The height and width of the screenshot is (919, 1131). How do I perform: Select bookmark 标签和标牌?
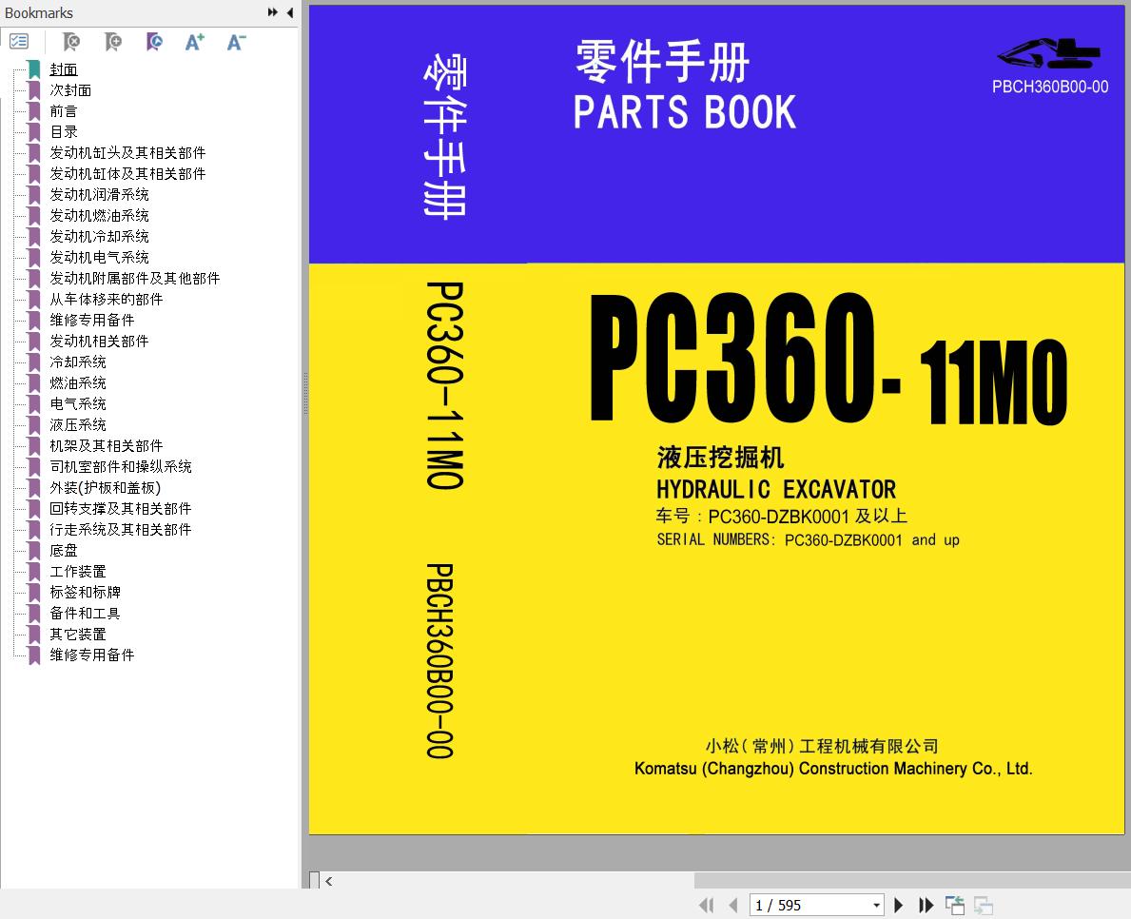[85, 593]
